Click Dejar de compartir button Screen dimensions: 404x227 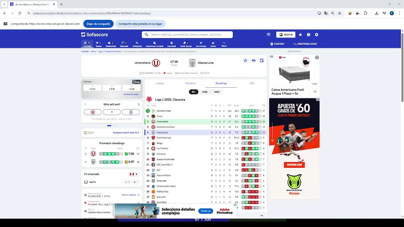click(x=98, y=24)
